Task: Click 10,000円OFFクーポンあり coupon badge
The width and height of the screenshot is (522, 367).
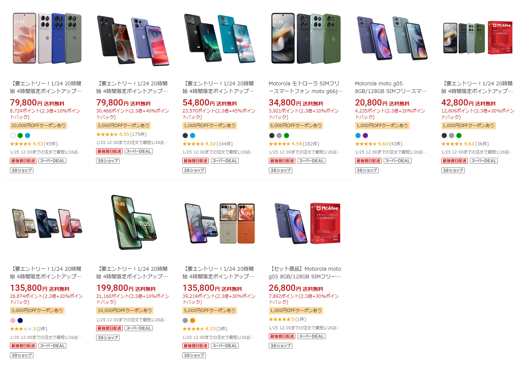Action: (125, 311)
